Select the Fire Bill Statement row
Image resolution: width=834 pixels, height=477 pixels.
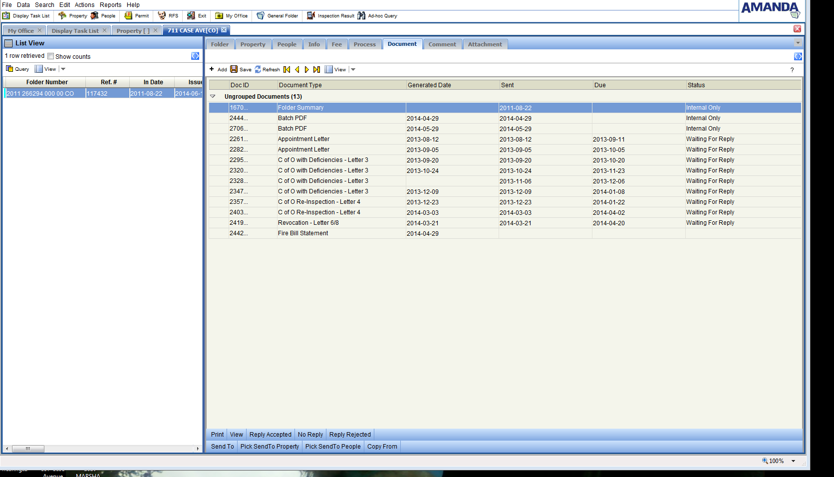point(303,233)
